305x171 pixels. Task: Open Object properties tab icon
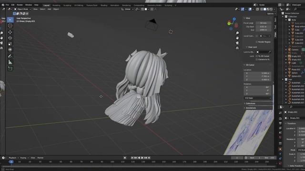click(280, 149)
